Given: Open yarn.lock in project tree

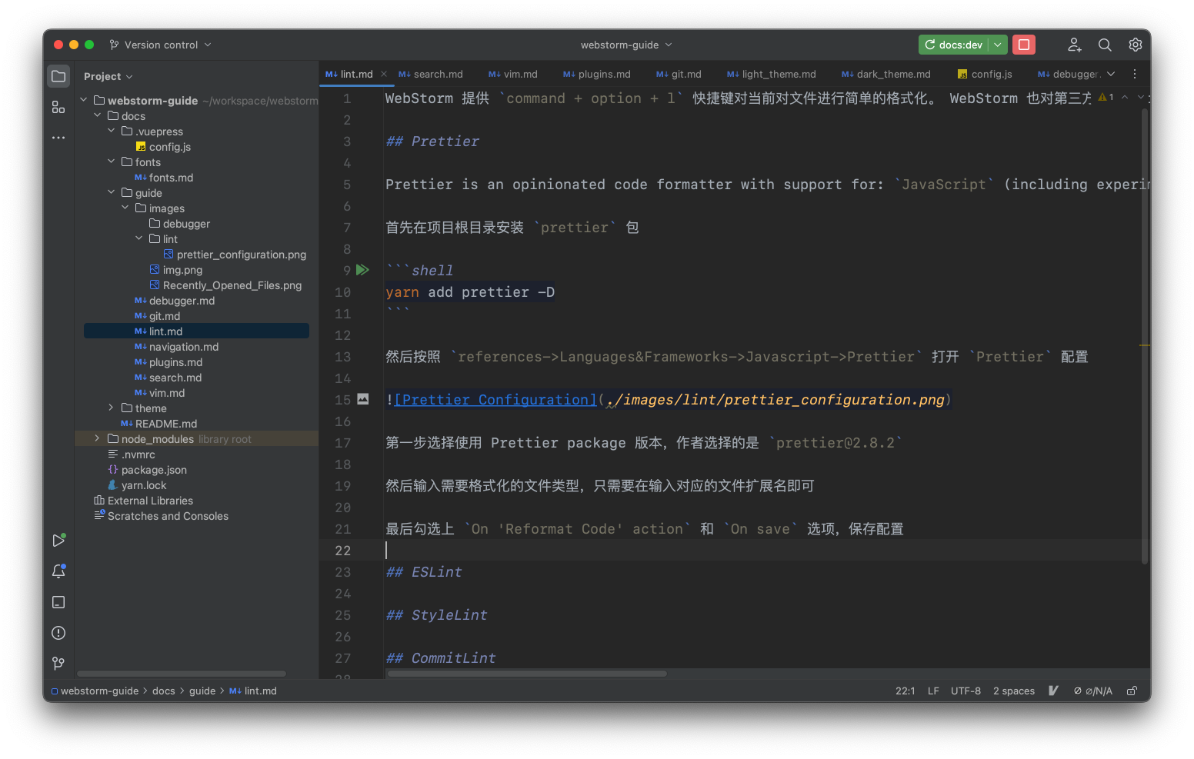Looking at the screenshot, I should click(x=137, y=484).
